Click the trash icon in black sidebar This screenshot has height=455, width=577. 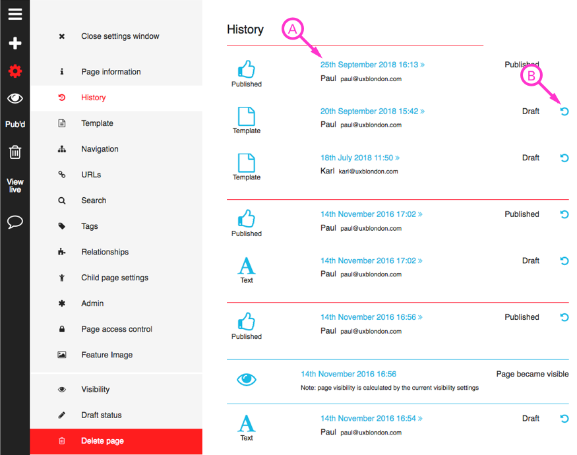point(15,152)
